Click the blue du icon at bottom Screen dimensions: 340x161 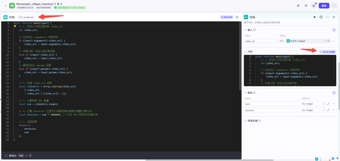[317, 159]
